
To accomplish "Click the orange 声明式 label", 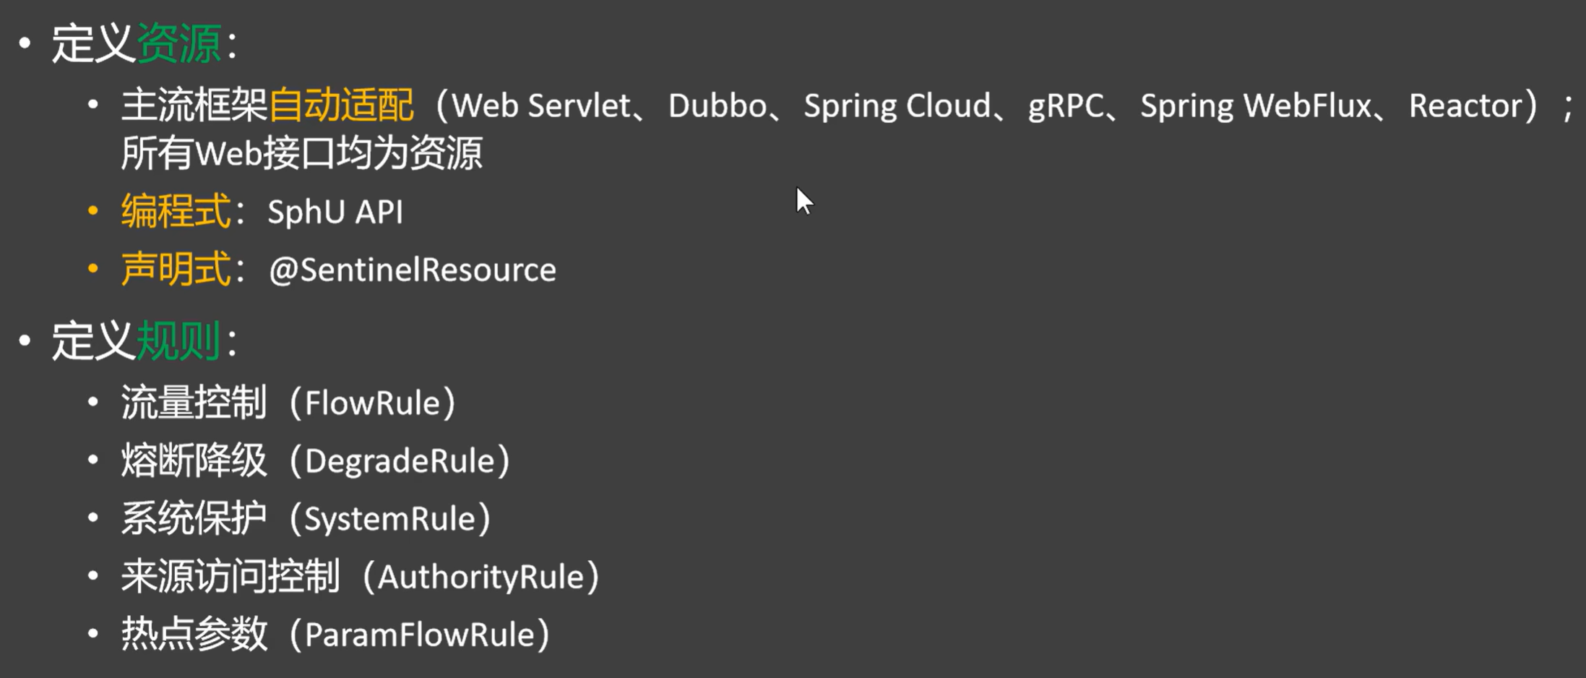I will click(176, 269).
